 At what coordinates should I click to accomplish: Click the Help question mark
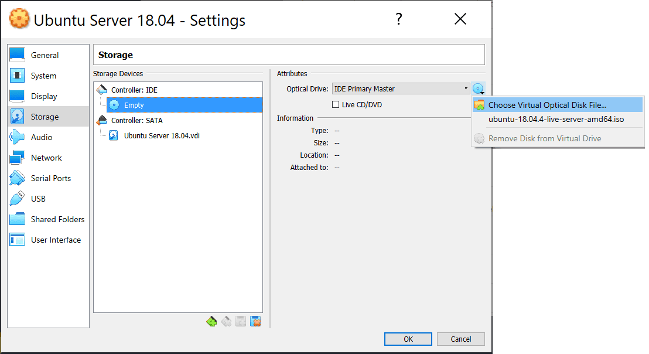tap(399, 19)
